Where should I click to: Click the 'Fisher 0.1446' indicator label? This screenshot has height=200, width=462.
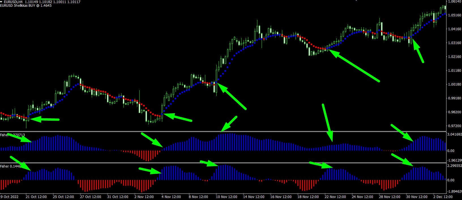11,166
